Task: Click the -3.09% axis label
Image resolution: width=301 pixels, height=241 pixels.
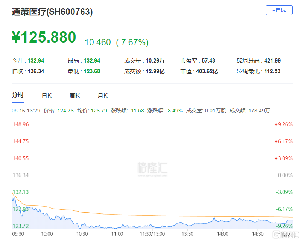Action: coord(284,192)
